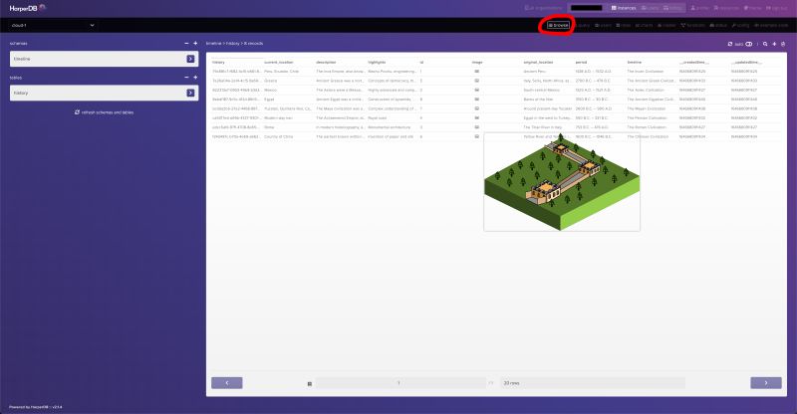Open the 20 rows page size dropdown
The width and height of the screenshot is (797, 414).
tap(593, 383)
